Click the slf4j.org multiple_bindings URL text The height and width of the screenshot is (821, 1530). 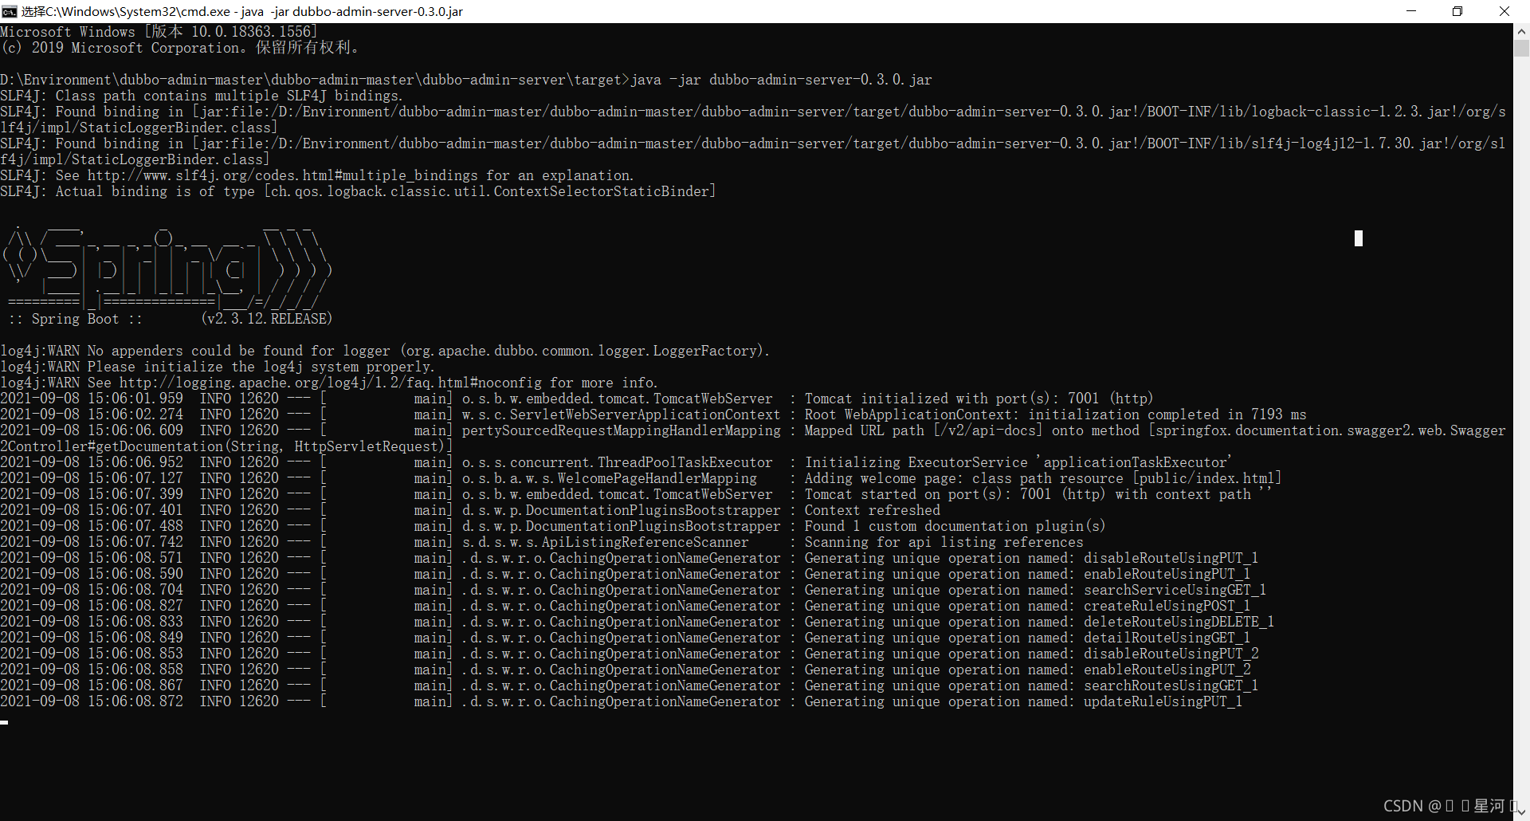(x=282, y=175)
